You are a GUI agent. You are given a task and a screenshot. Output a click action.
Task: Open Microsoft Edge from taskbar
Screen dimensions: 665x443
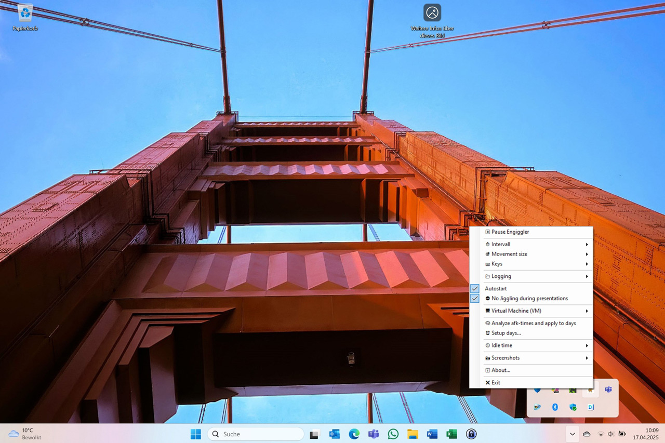(x=354, y=434)
